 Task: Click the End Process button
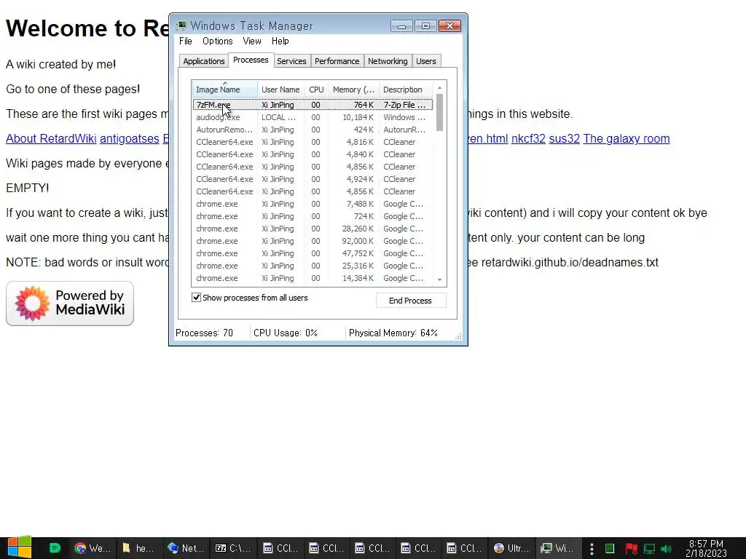[411, 301]
